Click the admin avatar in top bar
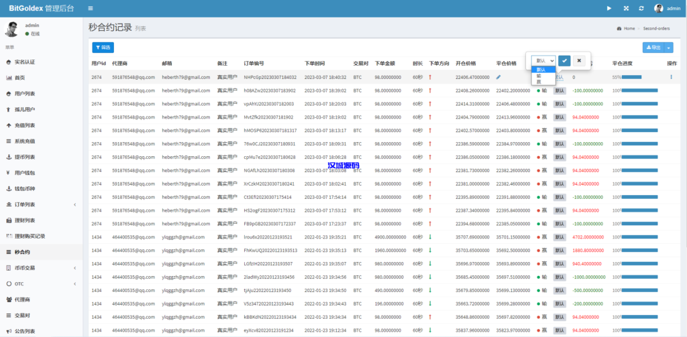The width and height of the screenshot is (687, 337). pyautogui.click(x=659, y=8)
